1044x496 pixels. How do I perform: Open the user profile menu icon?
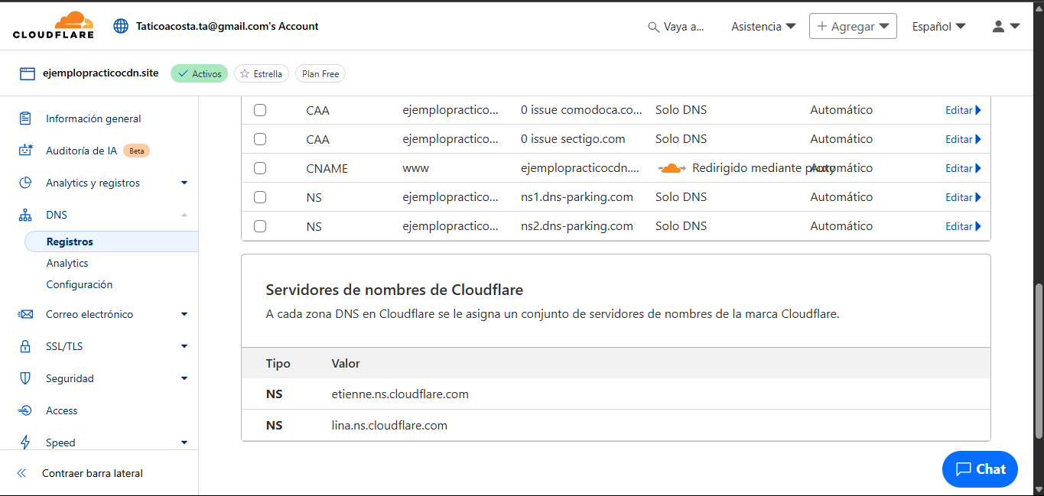[x=1006, y=26]
